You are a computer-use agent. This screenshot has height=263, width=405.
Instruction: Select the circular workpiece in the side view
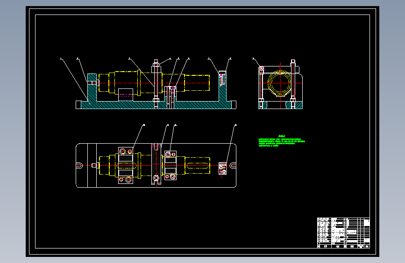tap(280, 83)
